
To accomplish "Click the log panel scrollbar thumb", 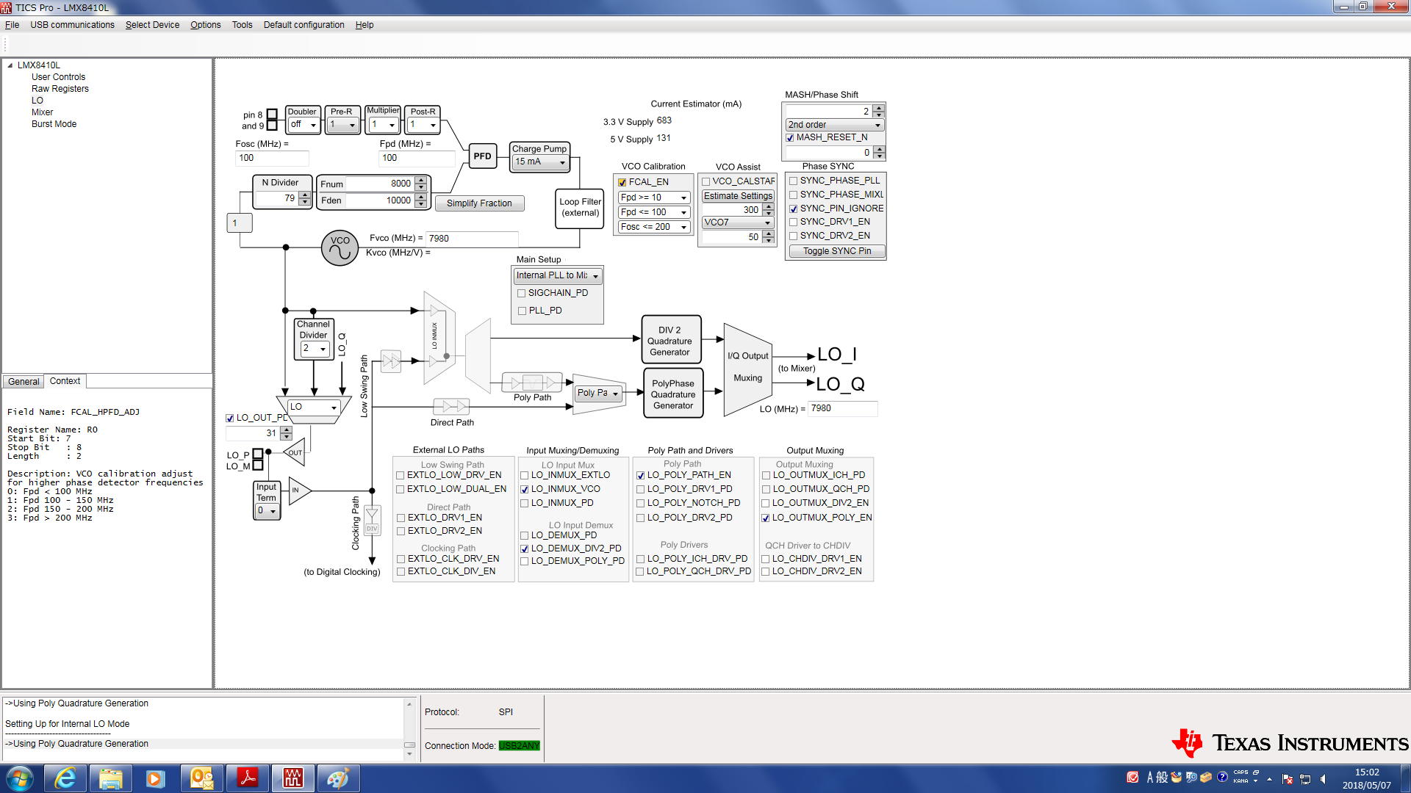I will 409,745.
